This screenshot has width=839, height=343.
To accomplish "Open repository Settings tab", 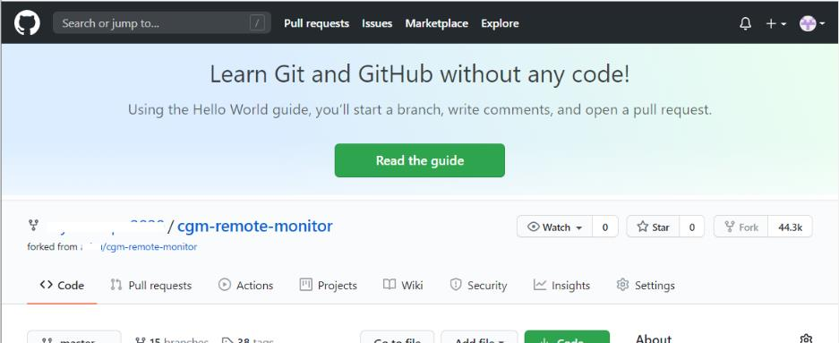I will click(x=646, y=285).
